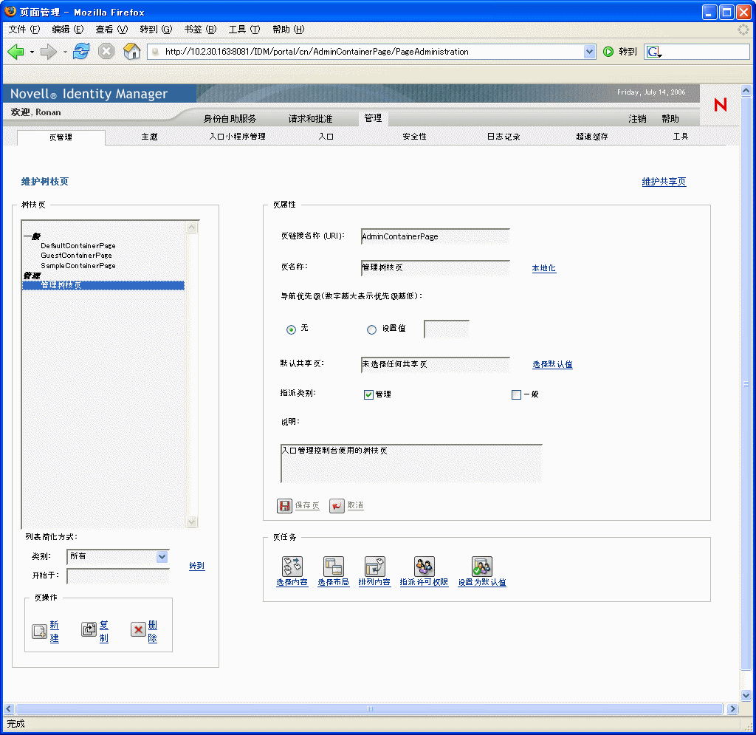
Task: Click the 选择内容 (Select Content) icon
Action: pyautogui.click(x=291, y=567)
